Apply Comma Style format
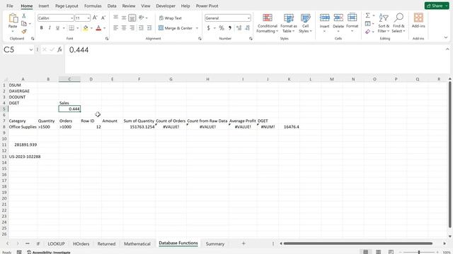Image resolution: width=453 pixels, height=254 pixels. click(x=230, y=28)
